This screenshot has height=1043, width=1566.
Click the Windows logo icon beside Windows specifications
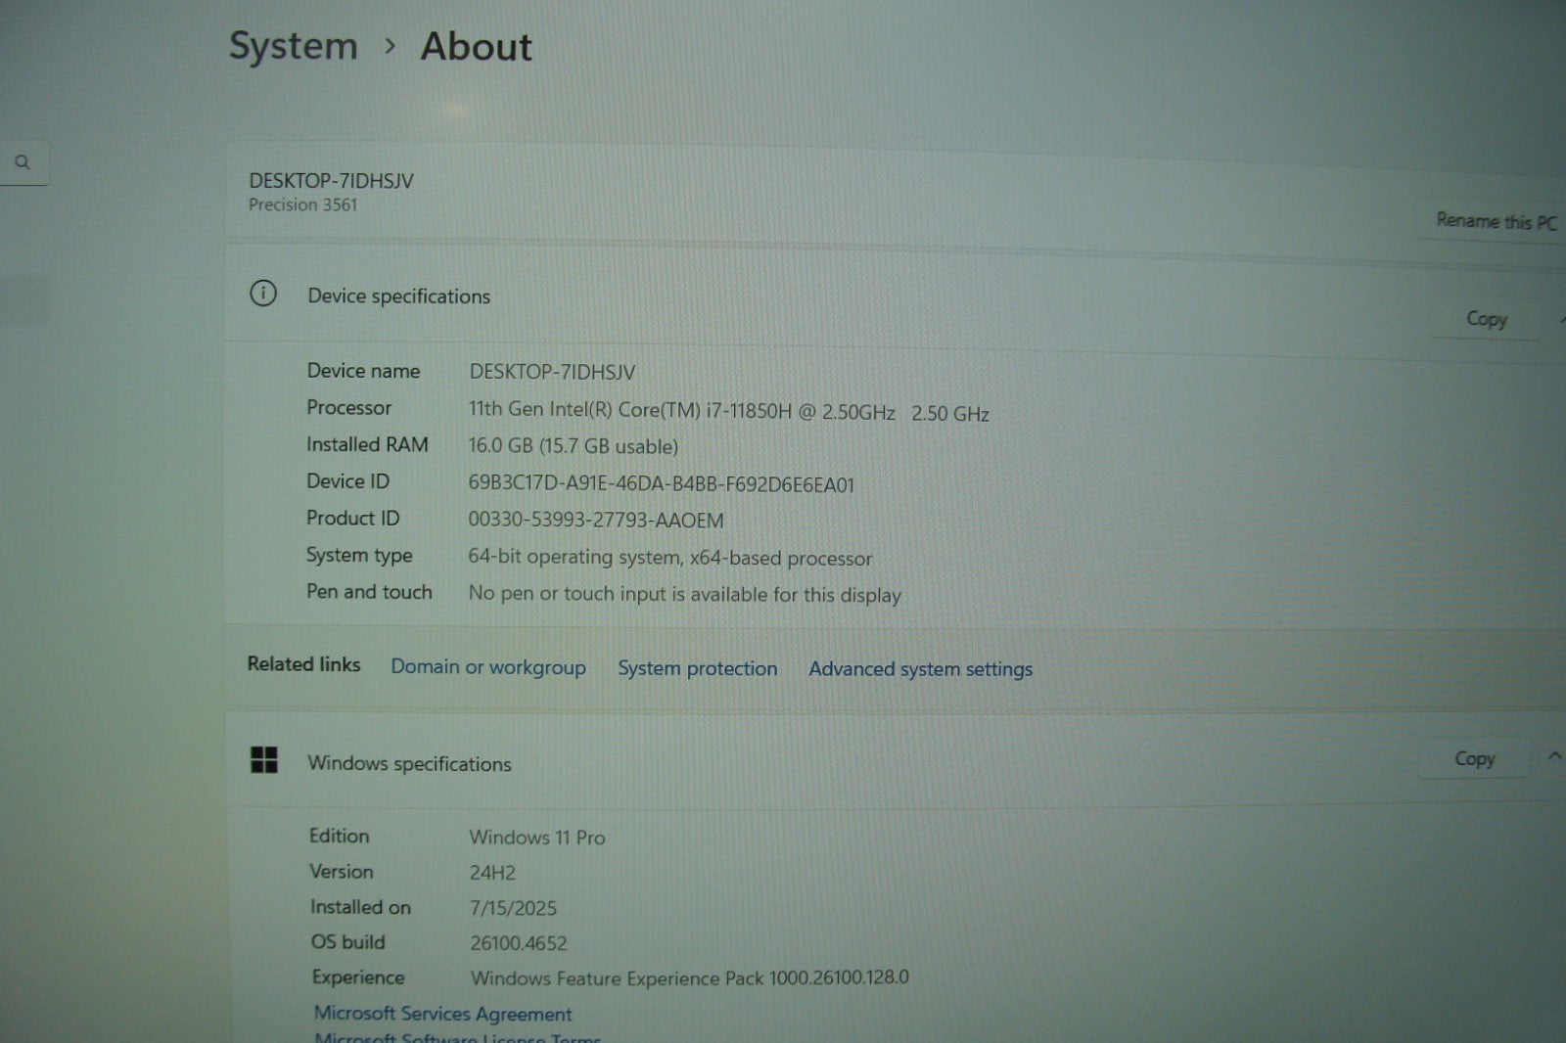coord(264,760)
